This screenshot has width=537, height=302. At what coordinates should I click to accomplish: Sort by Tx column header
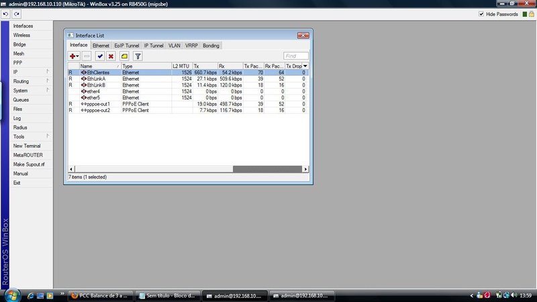pyautogui.click(x=205, y=66)
